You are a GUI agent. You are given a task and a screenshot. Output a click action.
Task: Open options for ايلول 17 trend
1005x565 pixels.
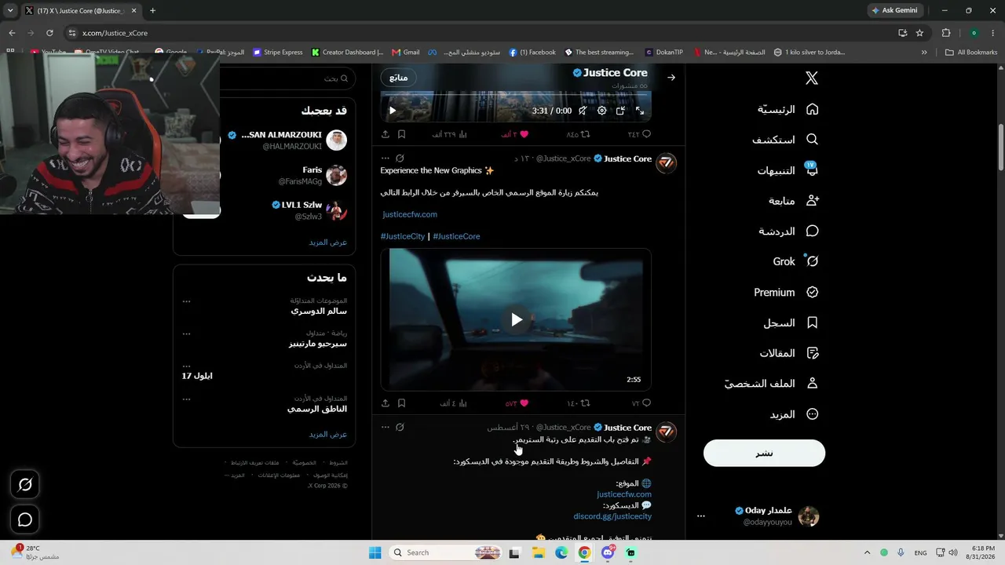point(186,366)
